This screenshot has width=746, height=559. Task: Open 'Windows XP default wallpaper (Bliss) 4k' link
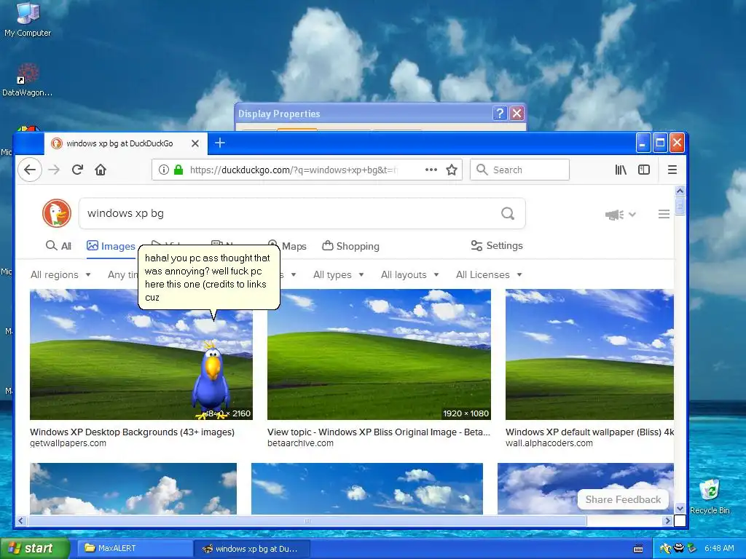589,432
